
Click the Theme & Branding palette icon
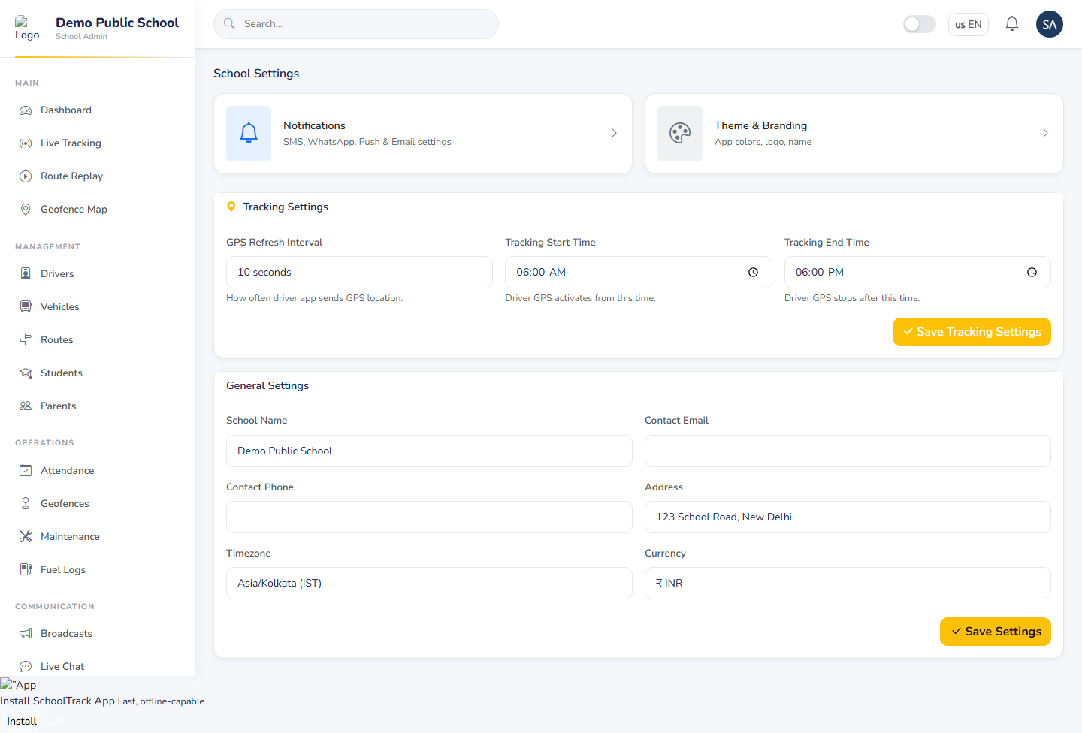(x=680, y=134)
